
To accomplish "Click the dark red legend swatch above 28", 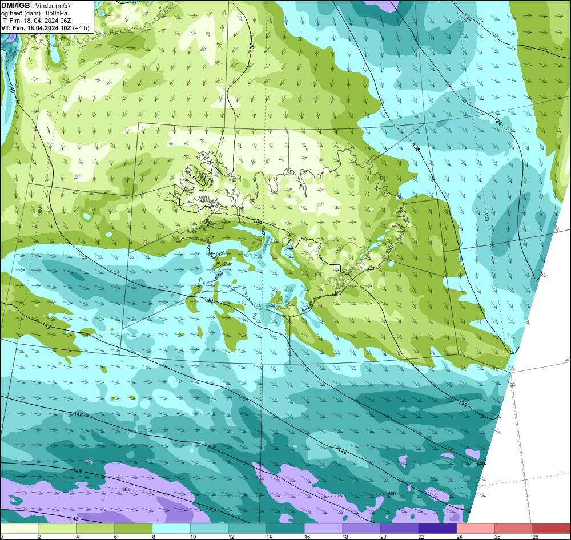I will (x=552, y=528).
